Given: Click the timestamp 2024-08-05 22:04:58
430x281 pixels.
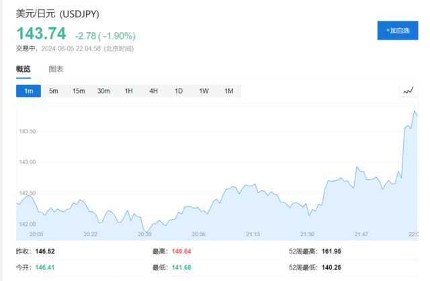Looking at the screenshot, I should (71, 49).
